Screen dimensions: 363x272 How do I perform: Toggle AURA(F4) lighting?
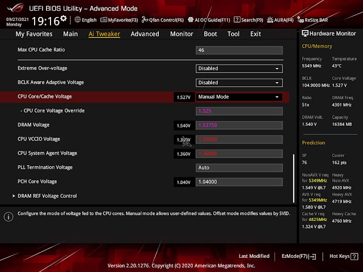tap(280, 20)
